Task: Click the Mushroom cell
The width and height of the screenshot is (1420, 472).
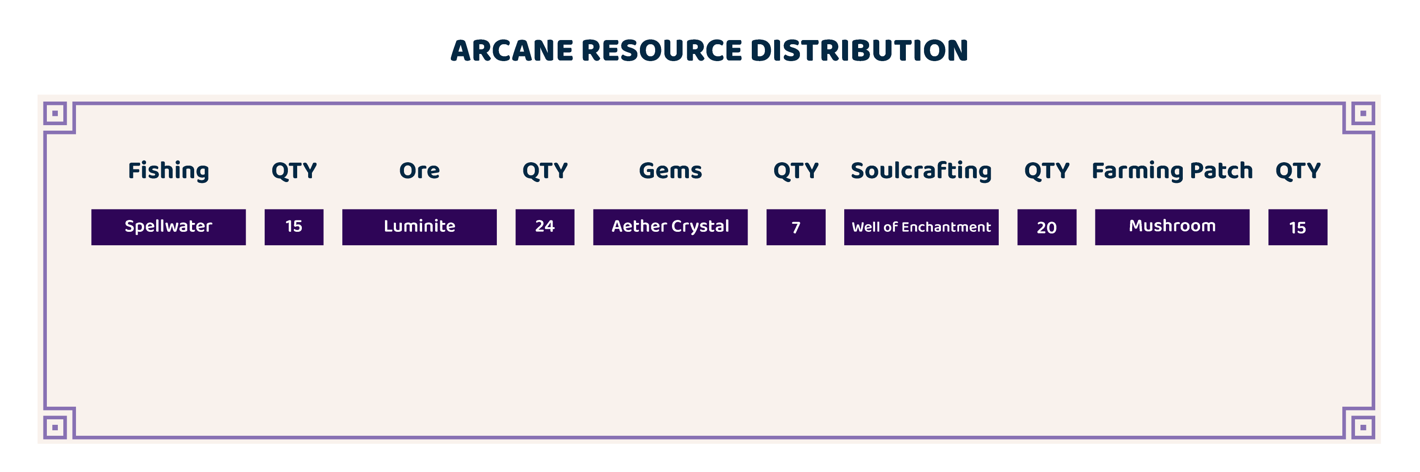Action: coord(1172,227)
